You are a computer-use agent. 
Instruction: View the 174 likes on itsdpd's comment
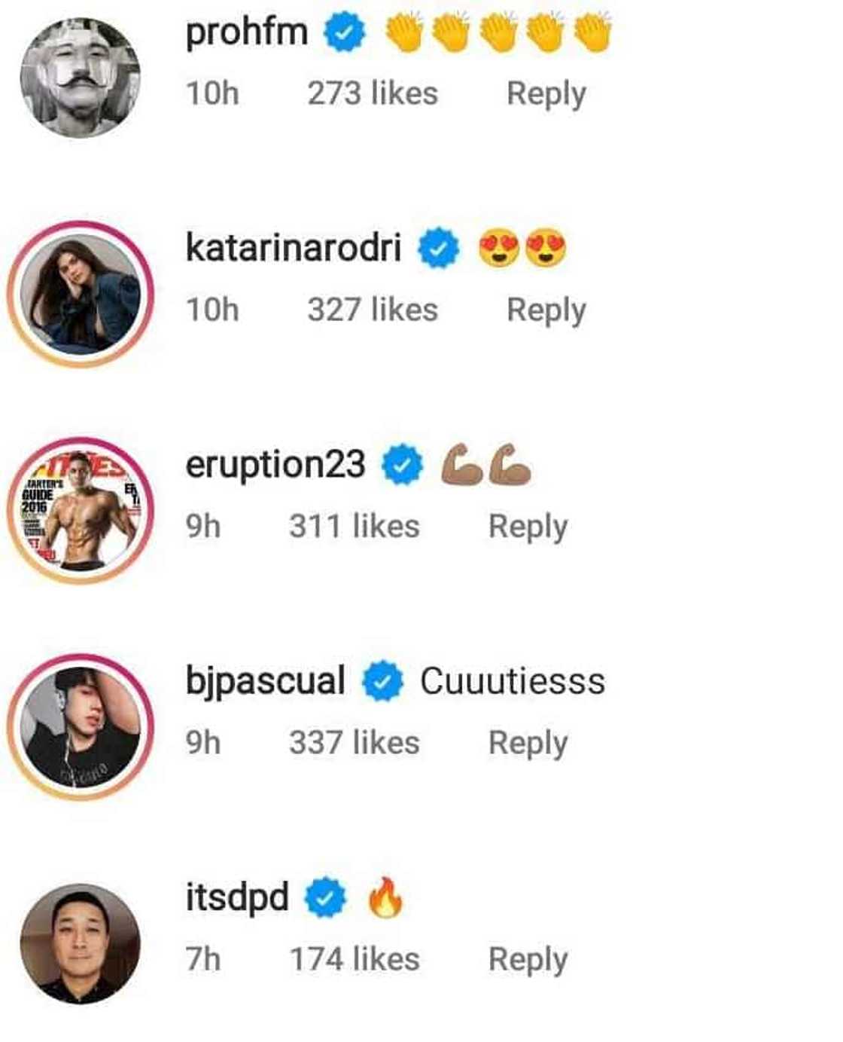coord(355,958)
